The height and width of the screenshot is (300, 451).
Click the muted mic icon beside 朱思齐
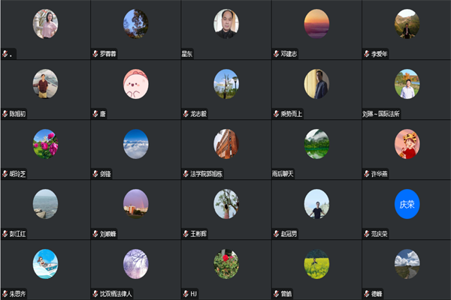(5, 294)
